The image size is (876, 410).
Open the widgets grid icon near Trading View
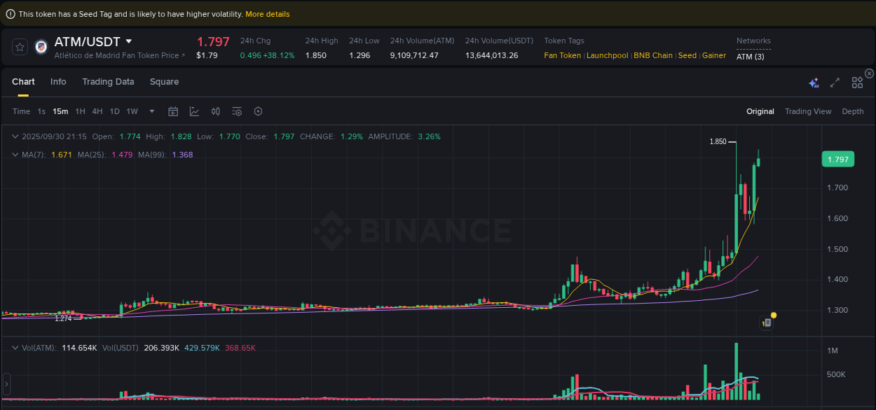point(857,82)
